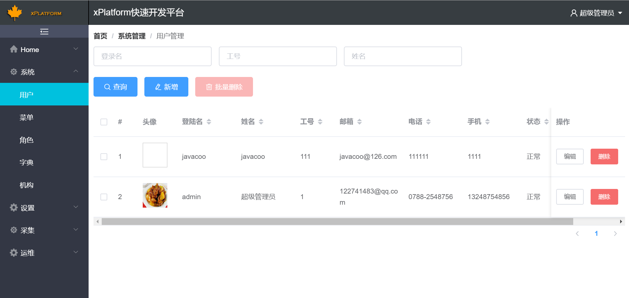Open the 角色 sidebar menu item
The image size is (629, 298).
click(x=27, y=140)
